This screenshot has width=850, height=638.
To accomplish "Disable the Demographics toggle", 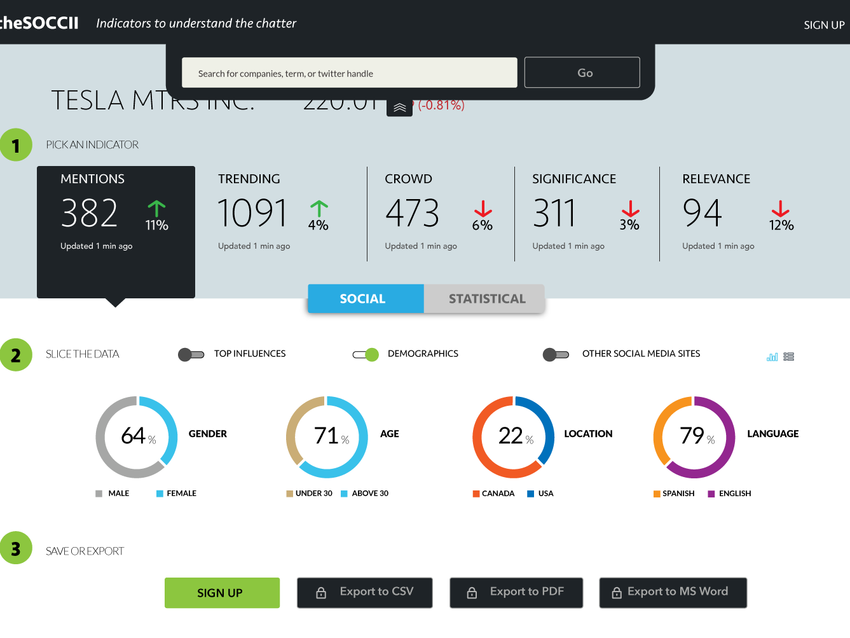I will tap(366, 354).
